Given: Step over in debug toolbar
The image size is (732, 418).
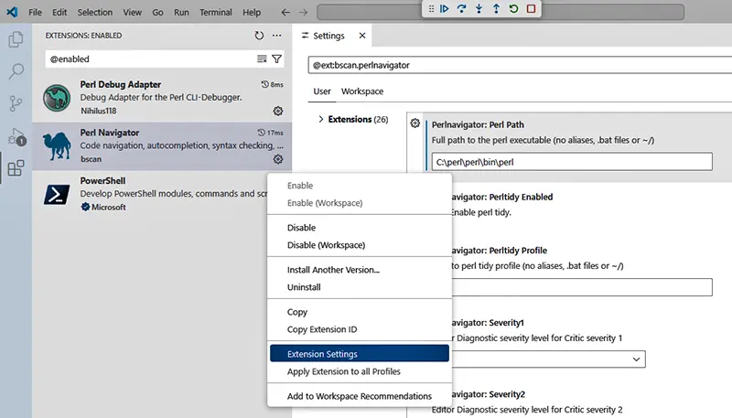Looking at the screenshot, I should (462, 8).
